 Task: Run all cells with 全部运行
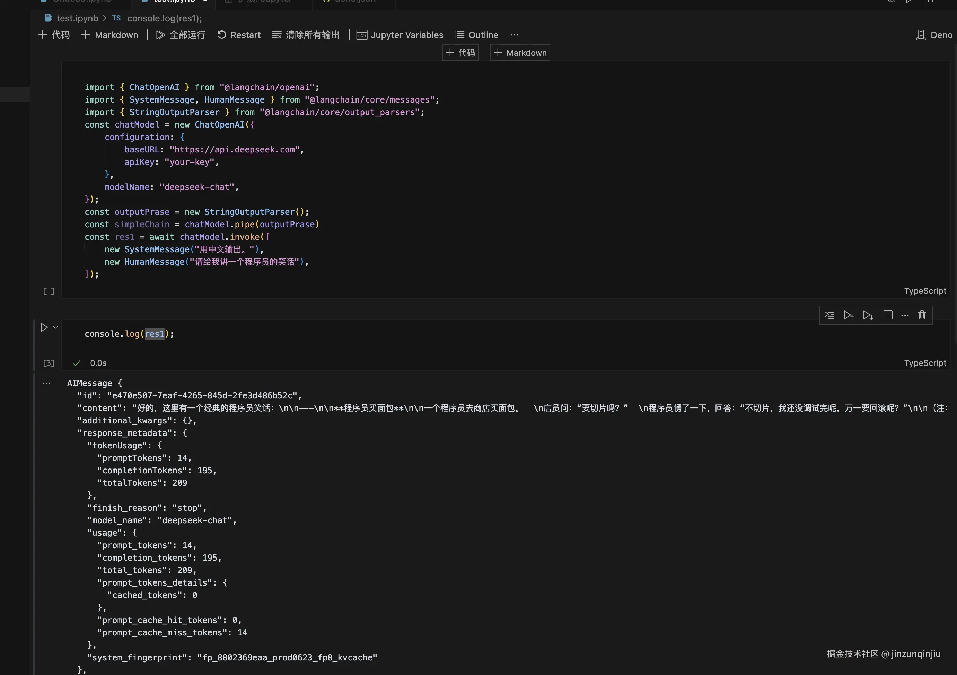click(181, 35)
